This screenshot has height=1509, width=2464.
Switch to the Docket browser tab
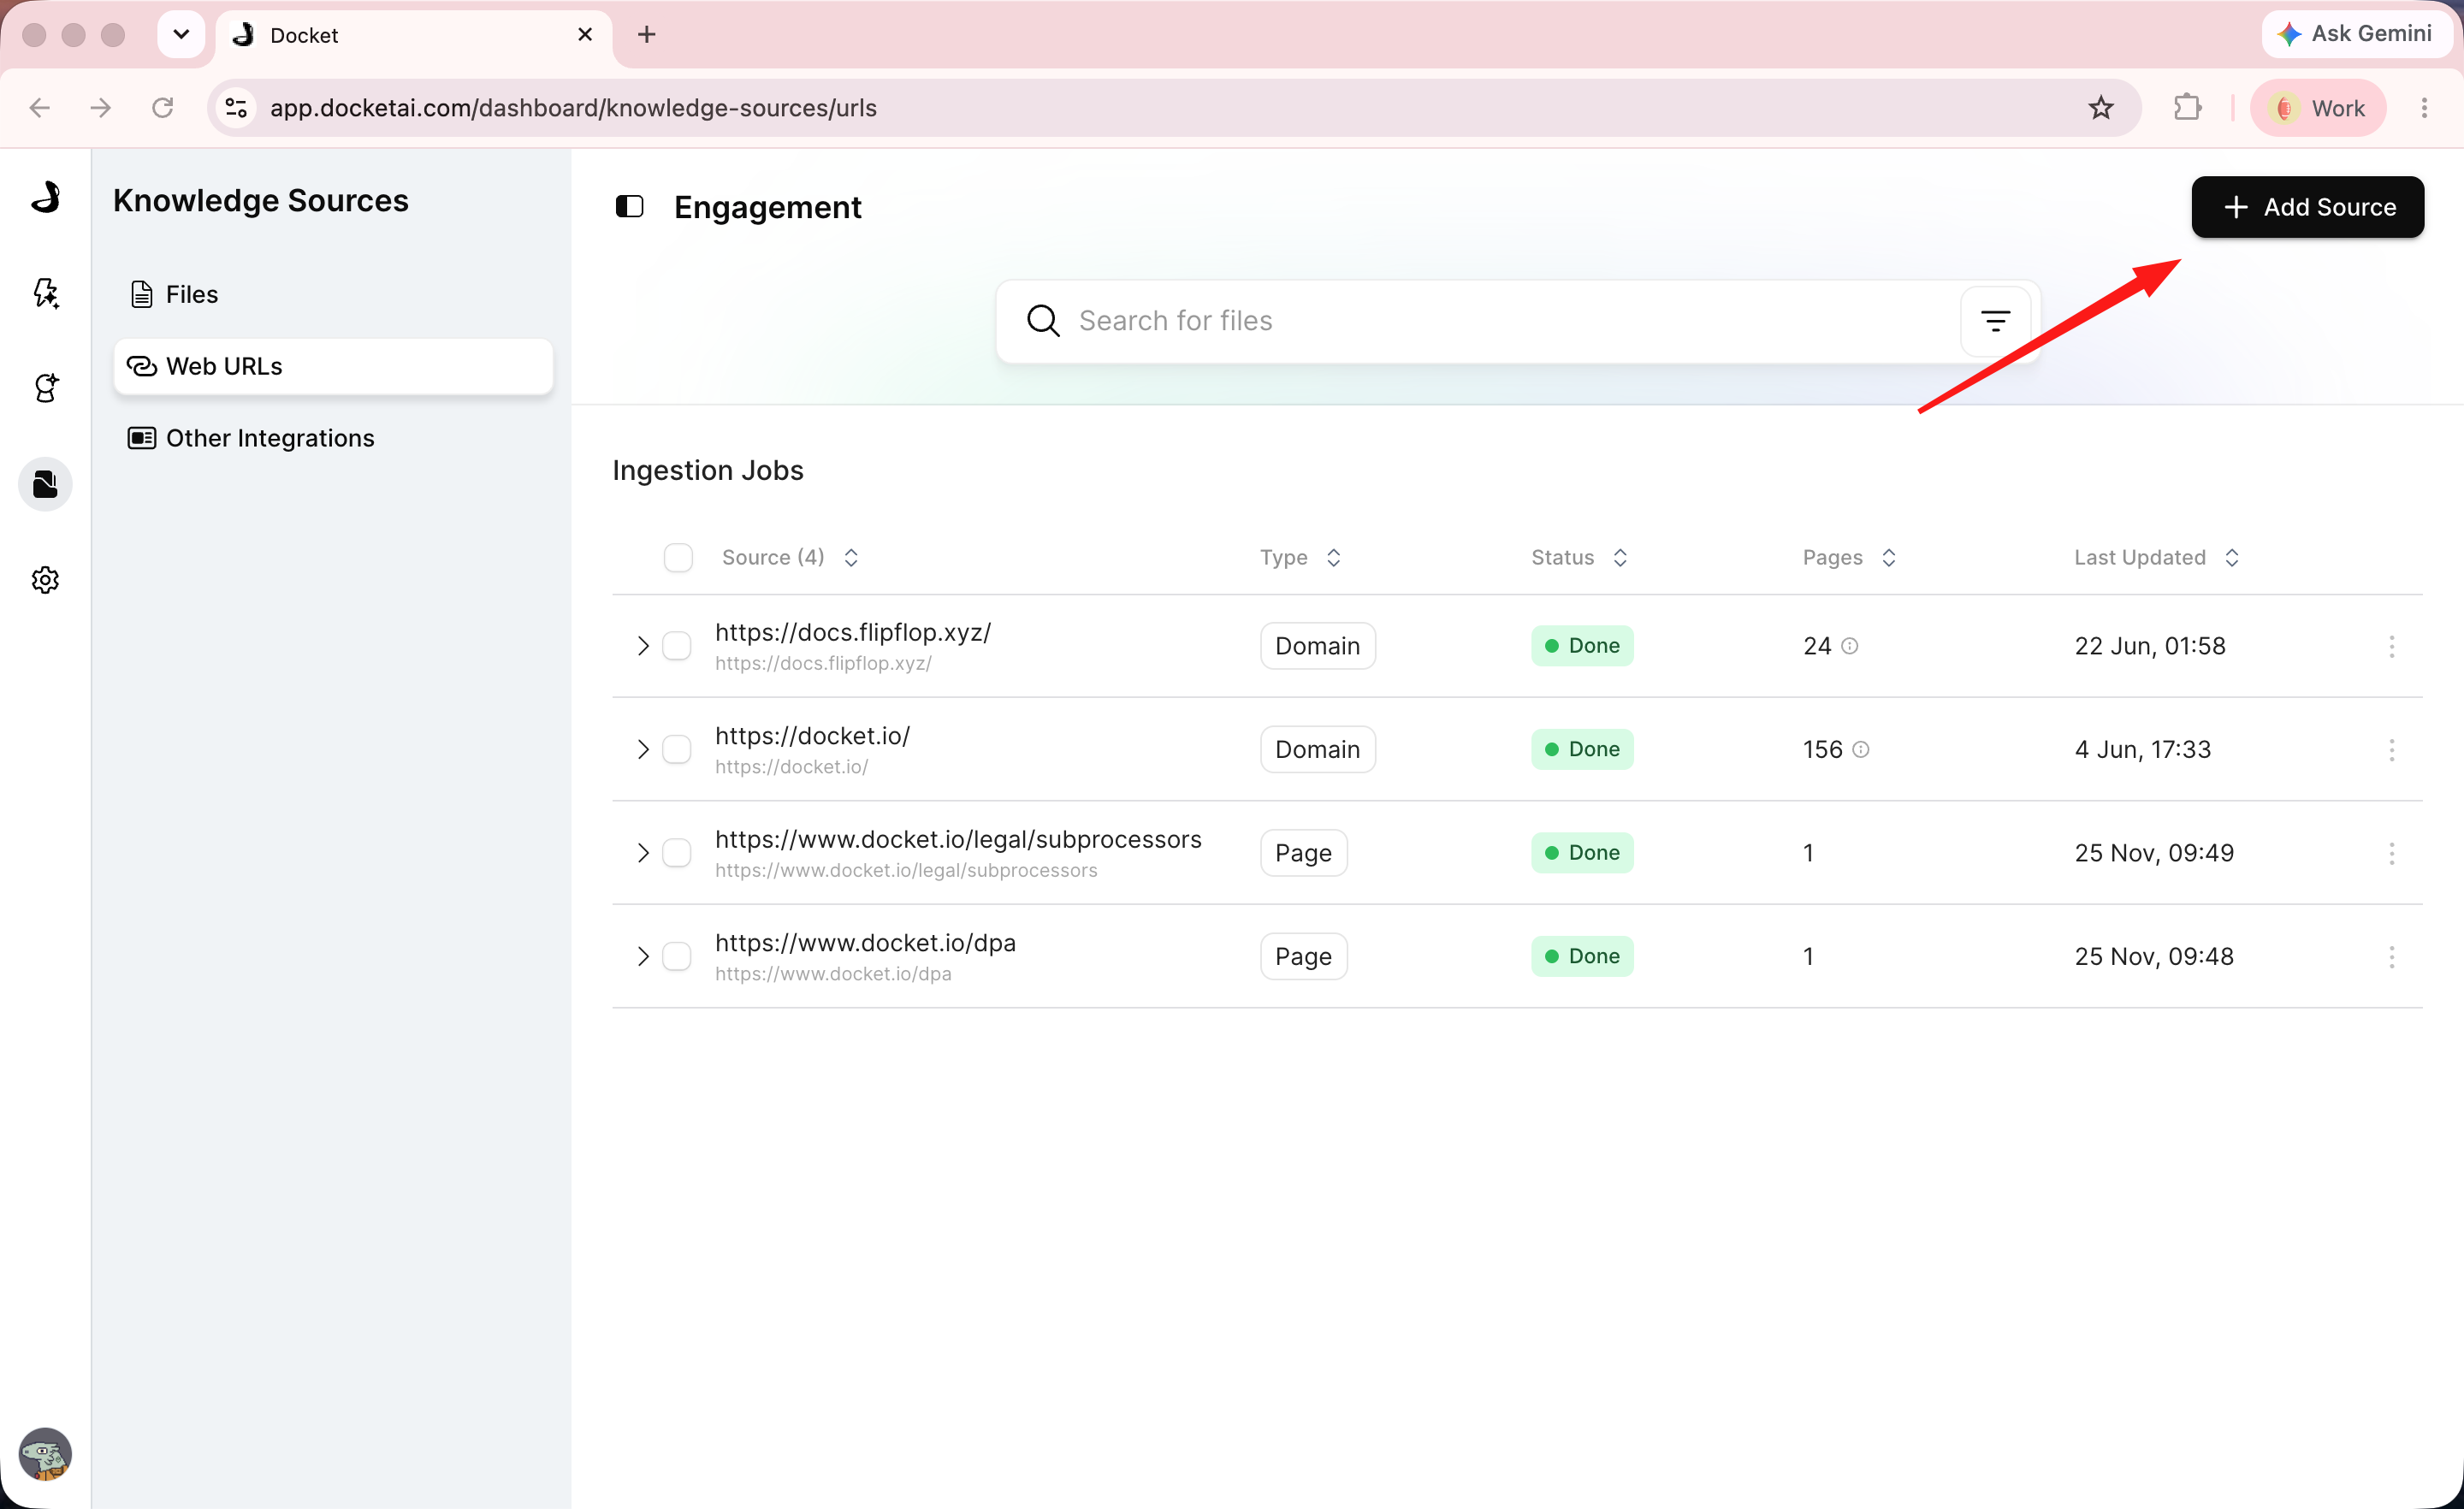pyautogui.click(x=414, y=35)
